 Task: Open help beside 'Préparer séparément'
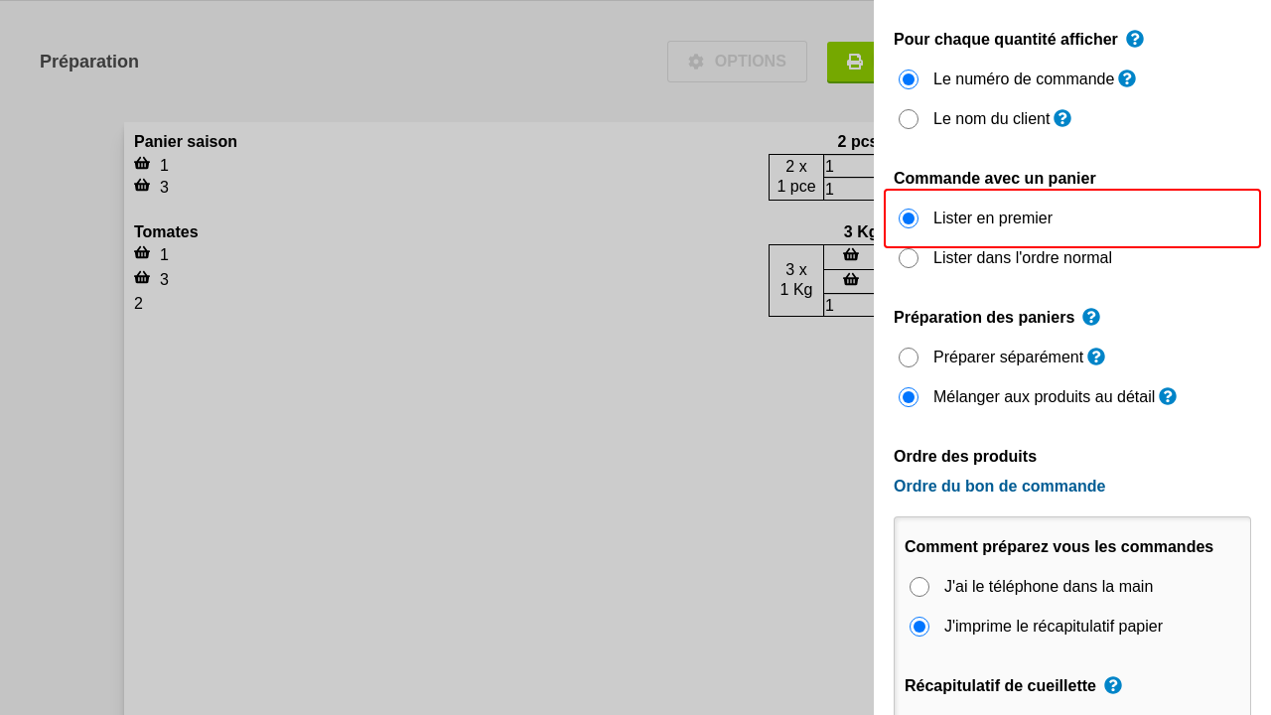click(1096, 357)
